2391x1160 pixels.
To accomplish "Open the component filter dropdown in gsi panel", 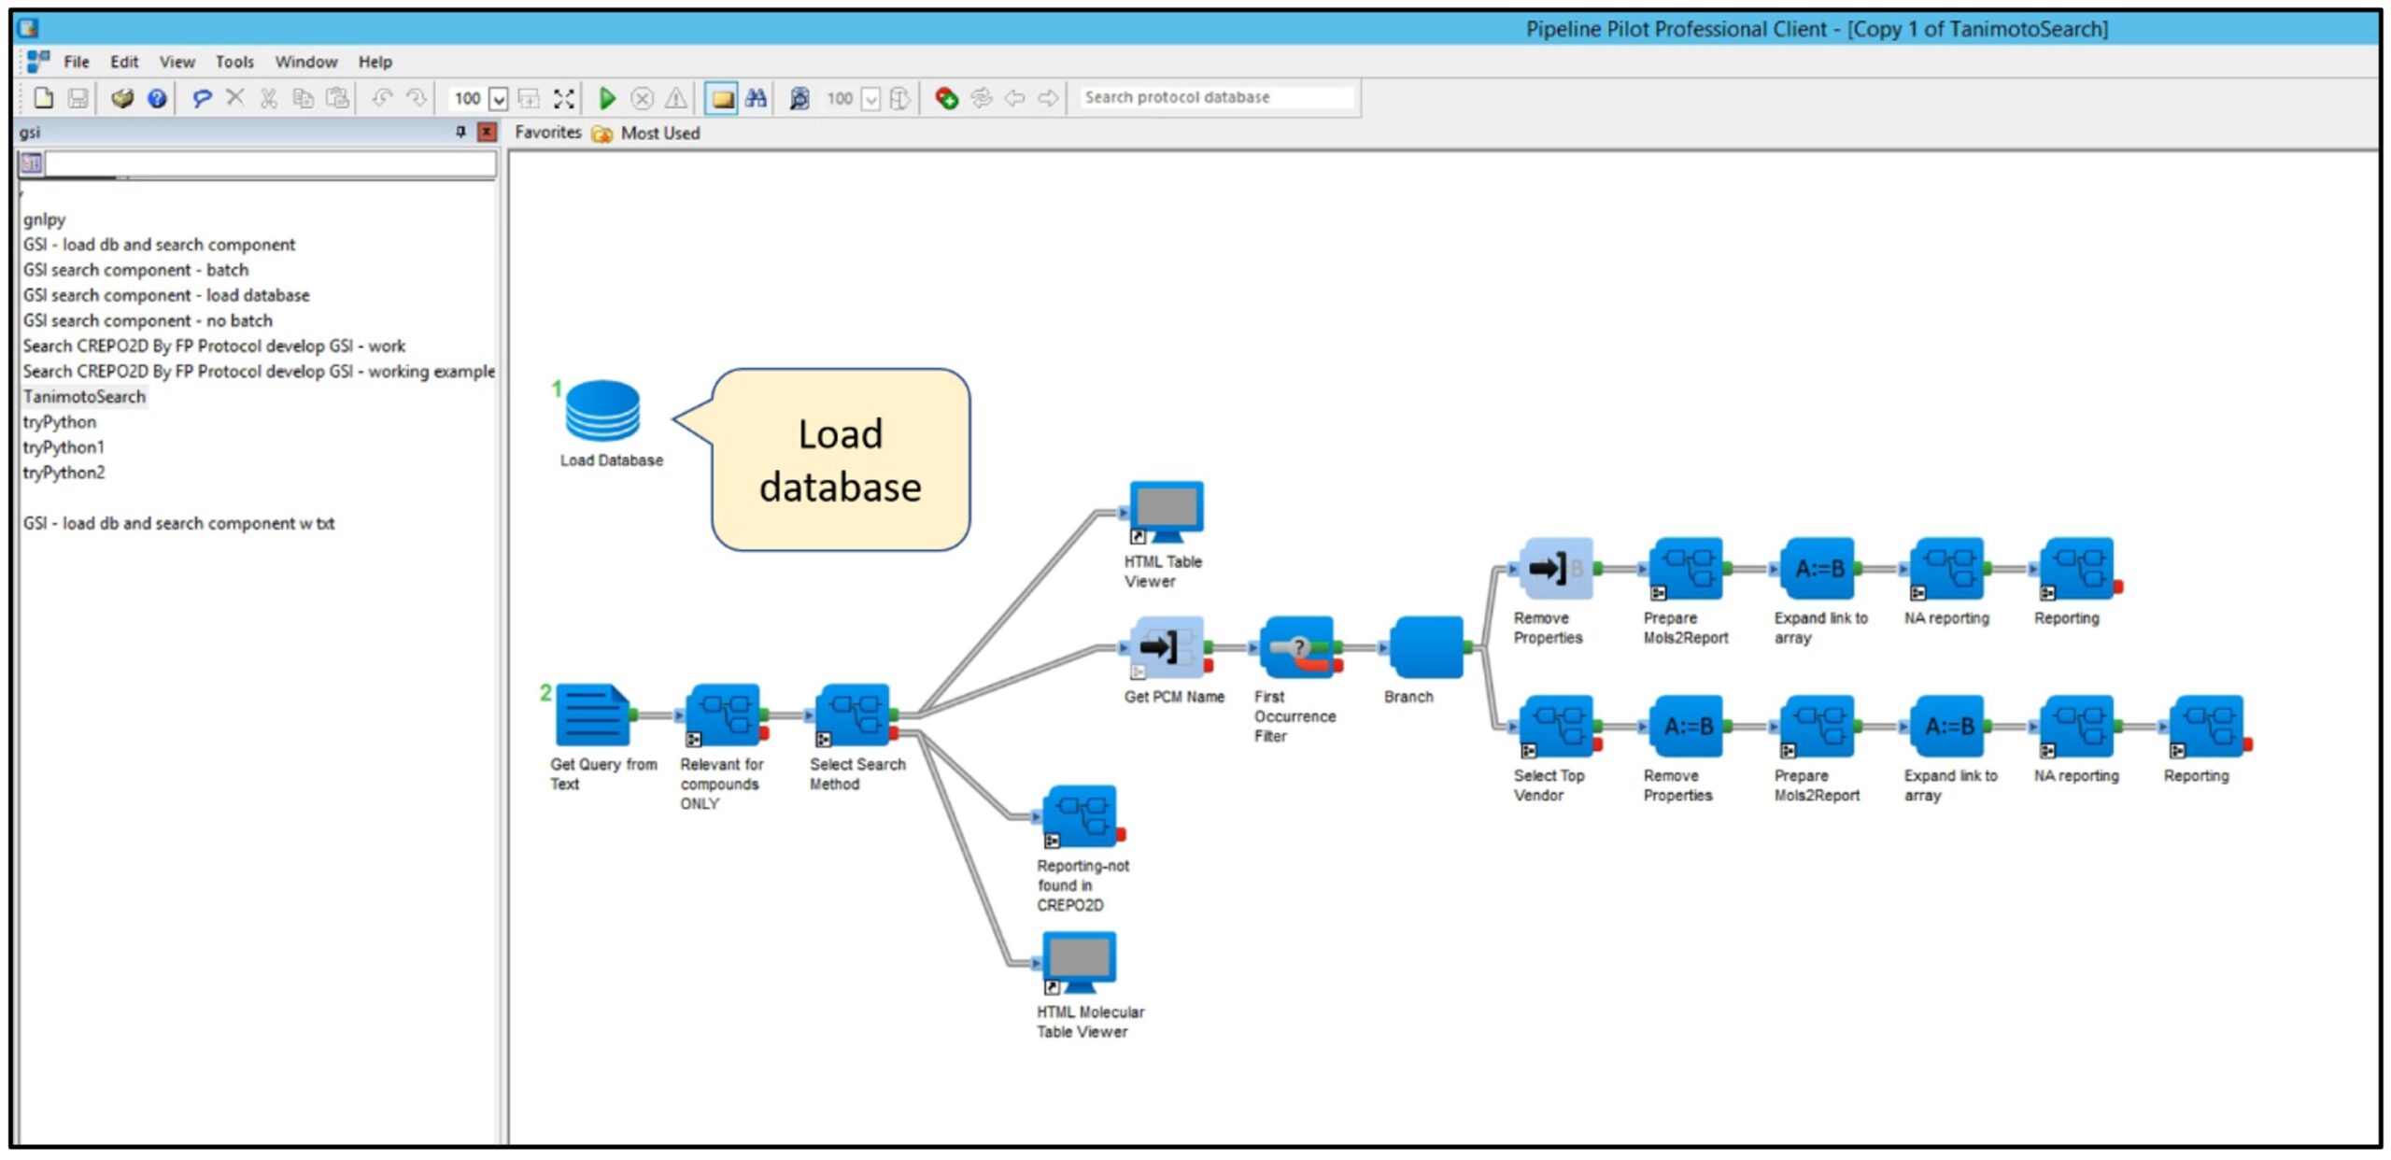I will click(x=31, y=163).
